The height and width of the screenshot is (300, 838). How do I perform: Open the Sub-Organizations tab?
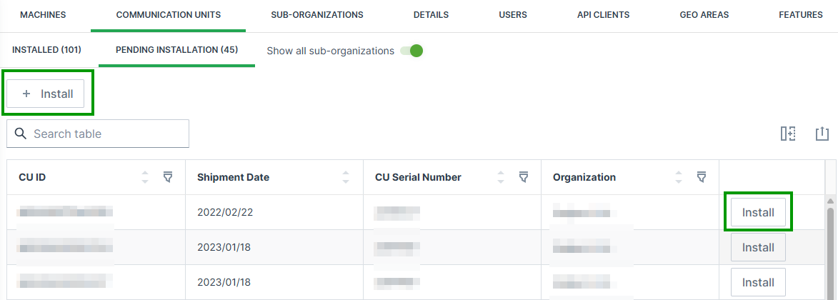pos(317,15)
